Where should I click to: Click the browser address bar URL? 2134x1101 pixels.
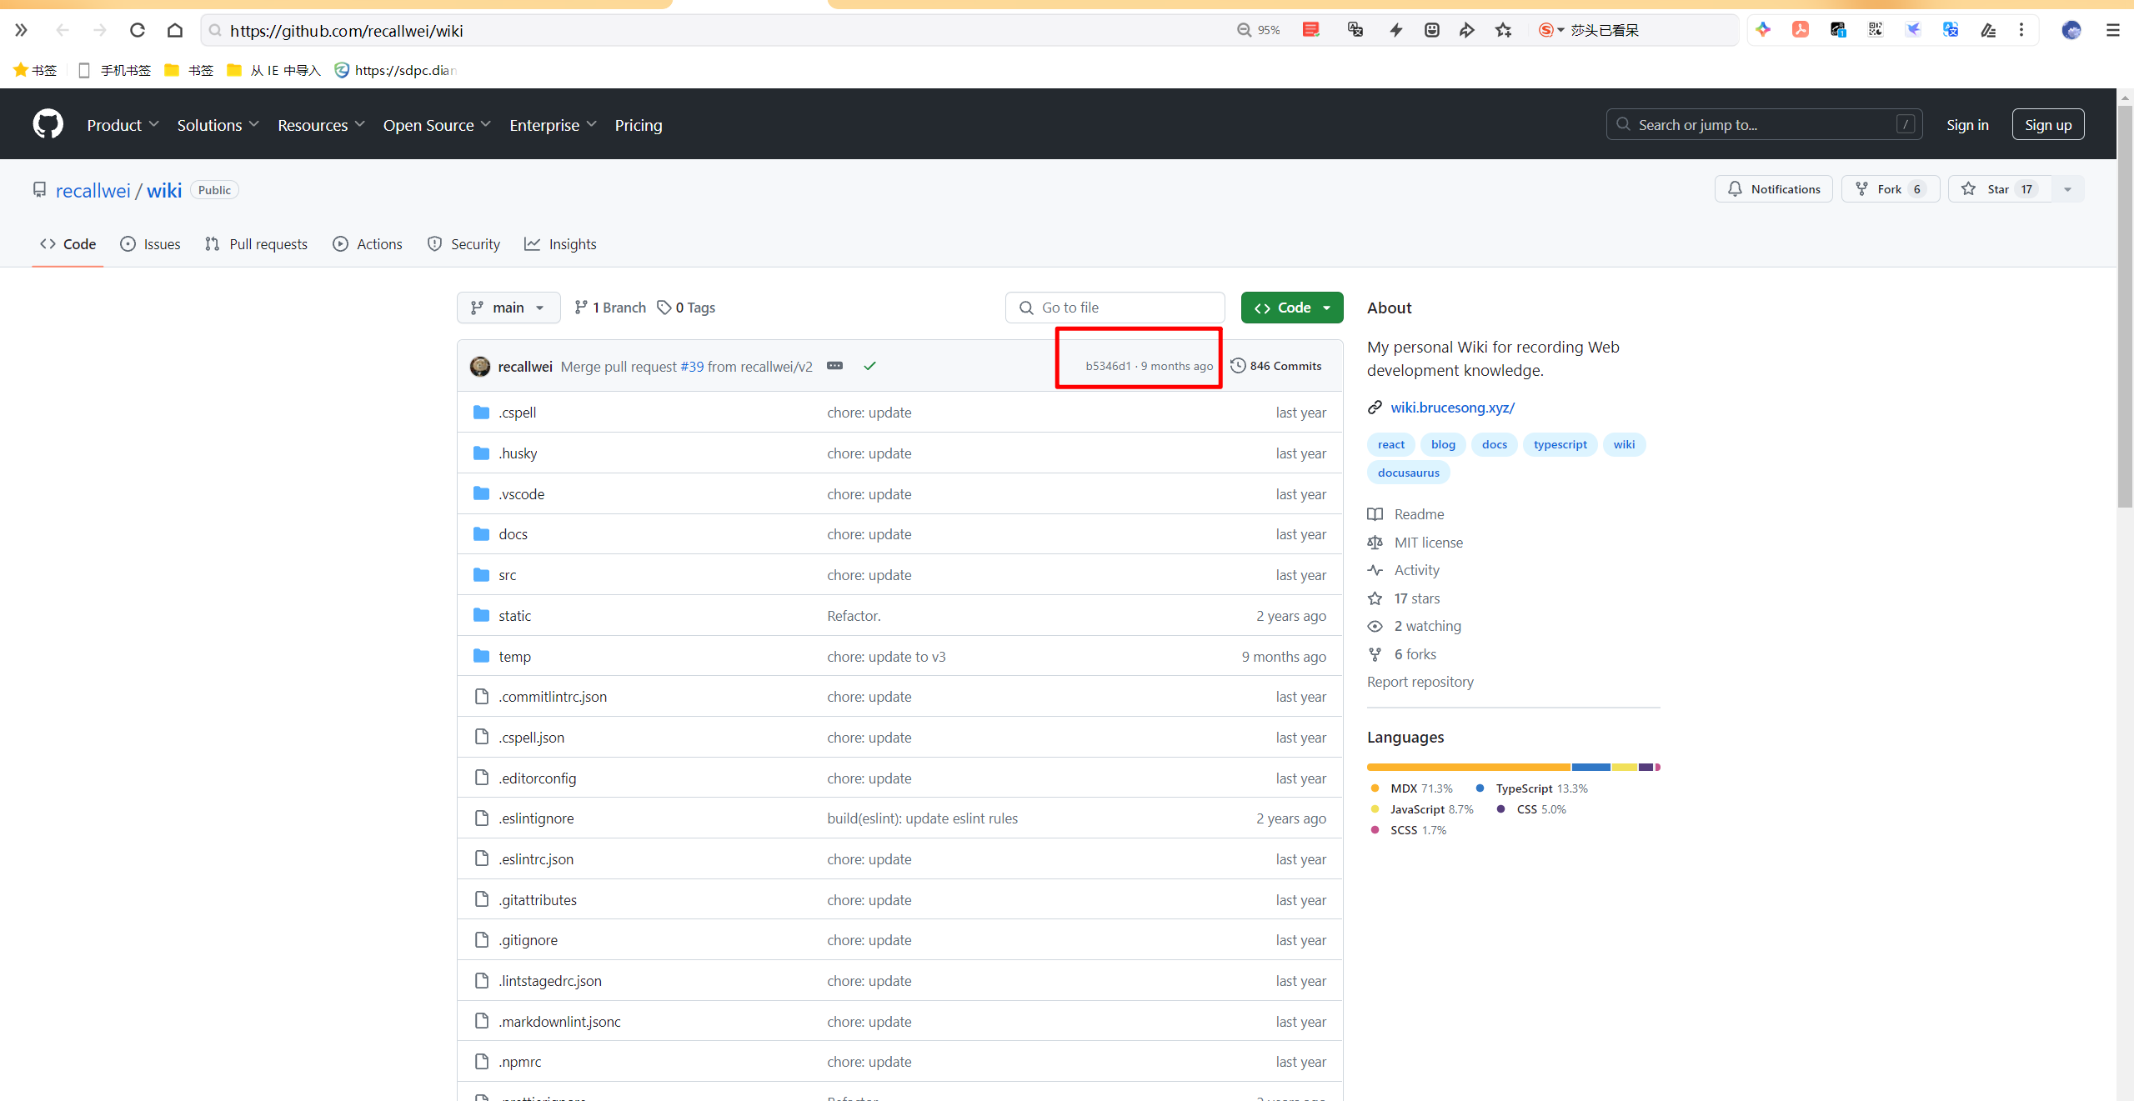[x=346, y=31]
